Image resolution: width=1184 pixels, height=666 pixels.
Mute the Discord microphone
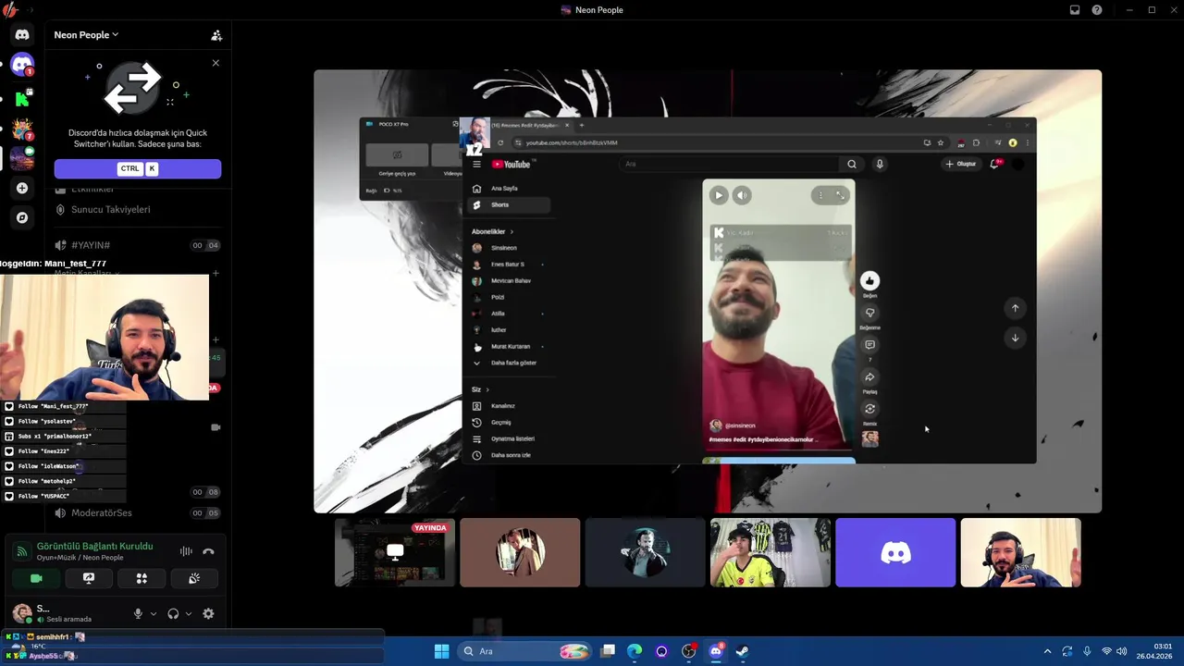coord(138,613)
